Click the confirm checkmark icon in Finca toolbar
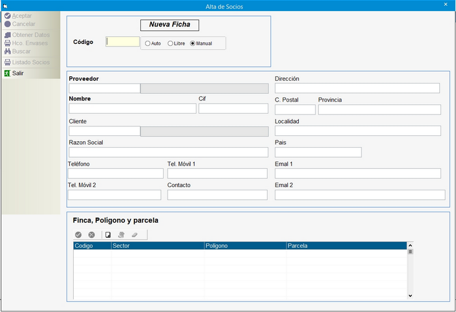 [78, 234]
